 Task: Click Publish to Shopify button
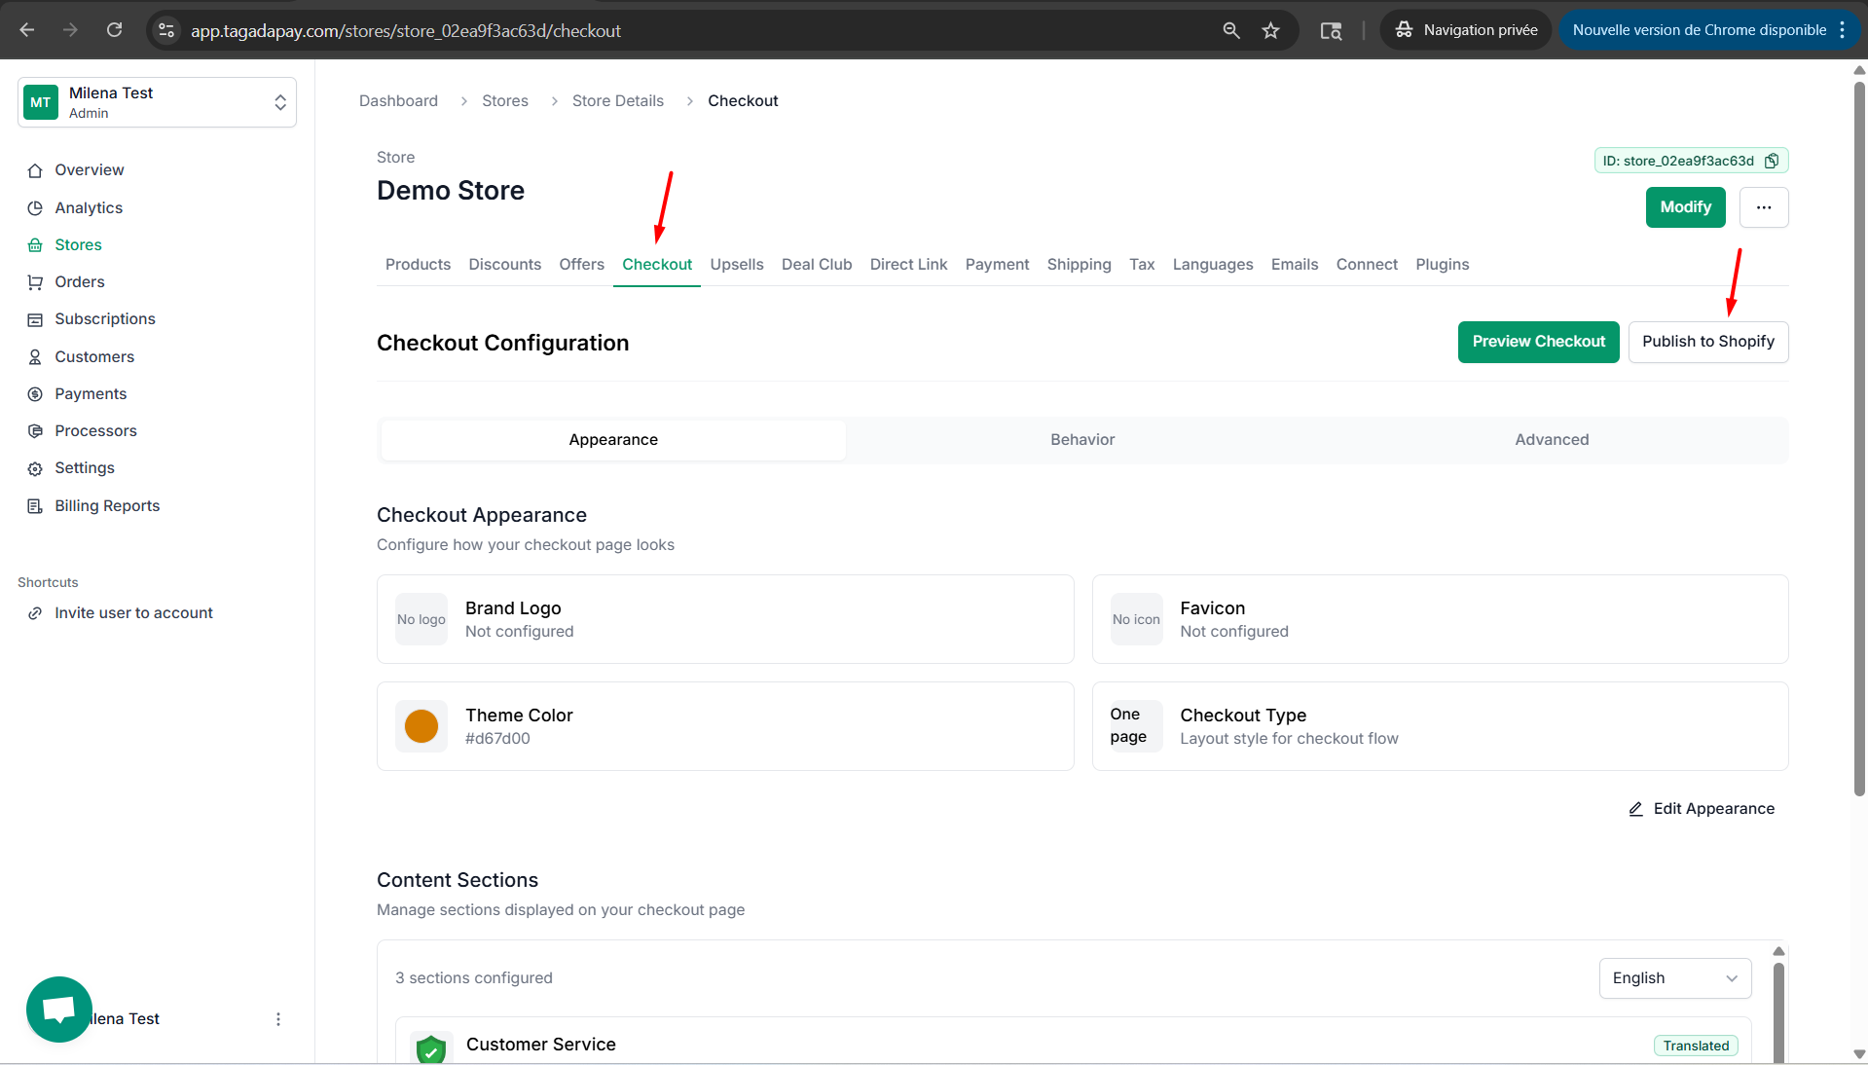point(1707,342)
